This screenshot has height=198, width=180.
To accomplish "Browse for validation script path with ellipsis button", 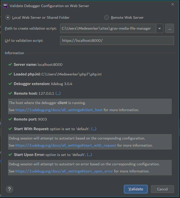I will tap(170, 28).
